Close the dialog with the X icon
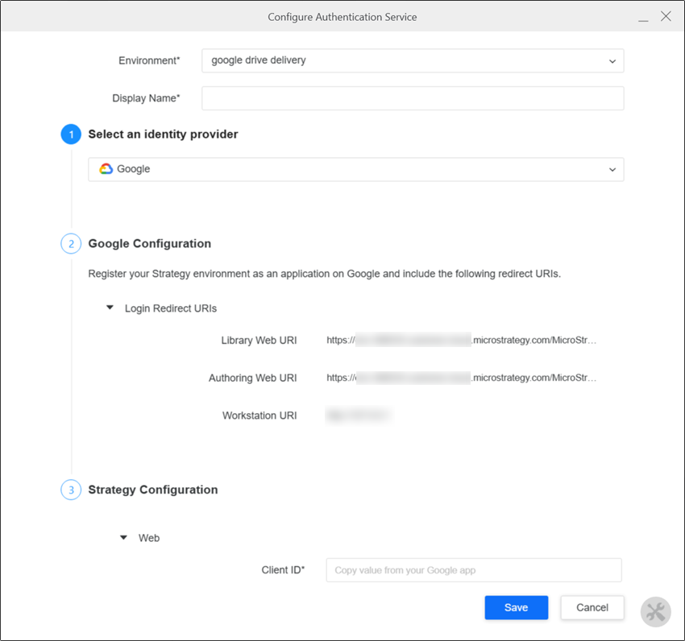Viewport: 685px width, 641px height. click(666, 16)
